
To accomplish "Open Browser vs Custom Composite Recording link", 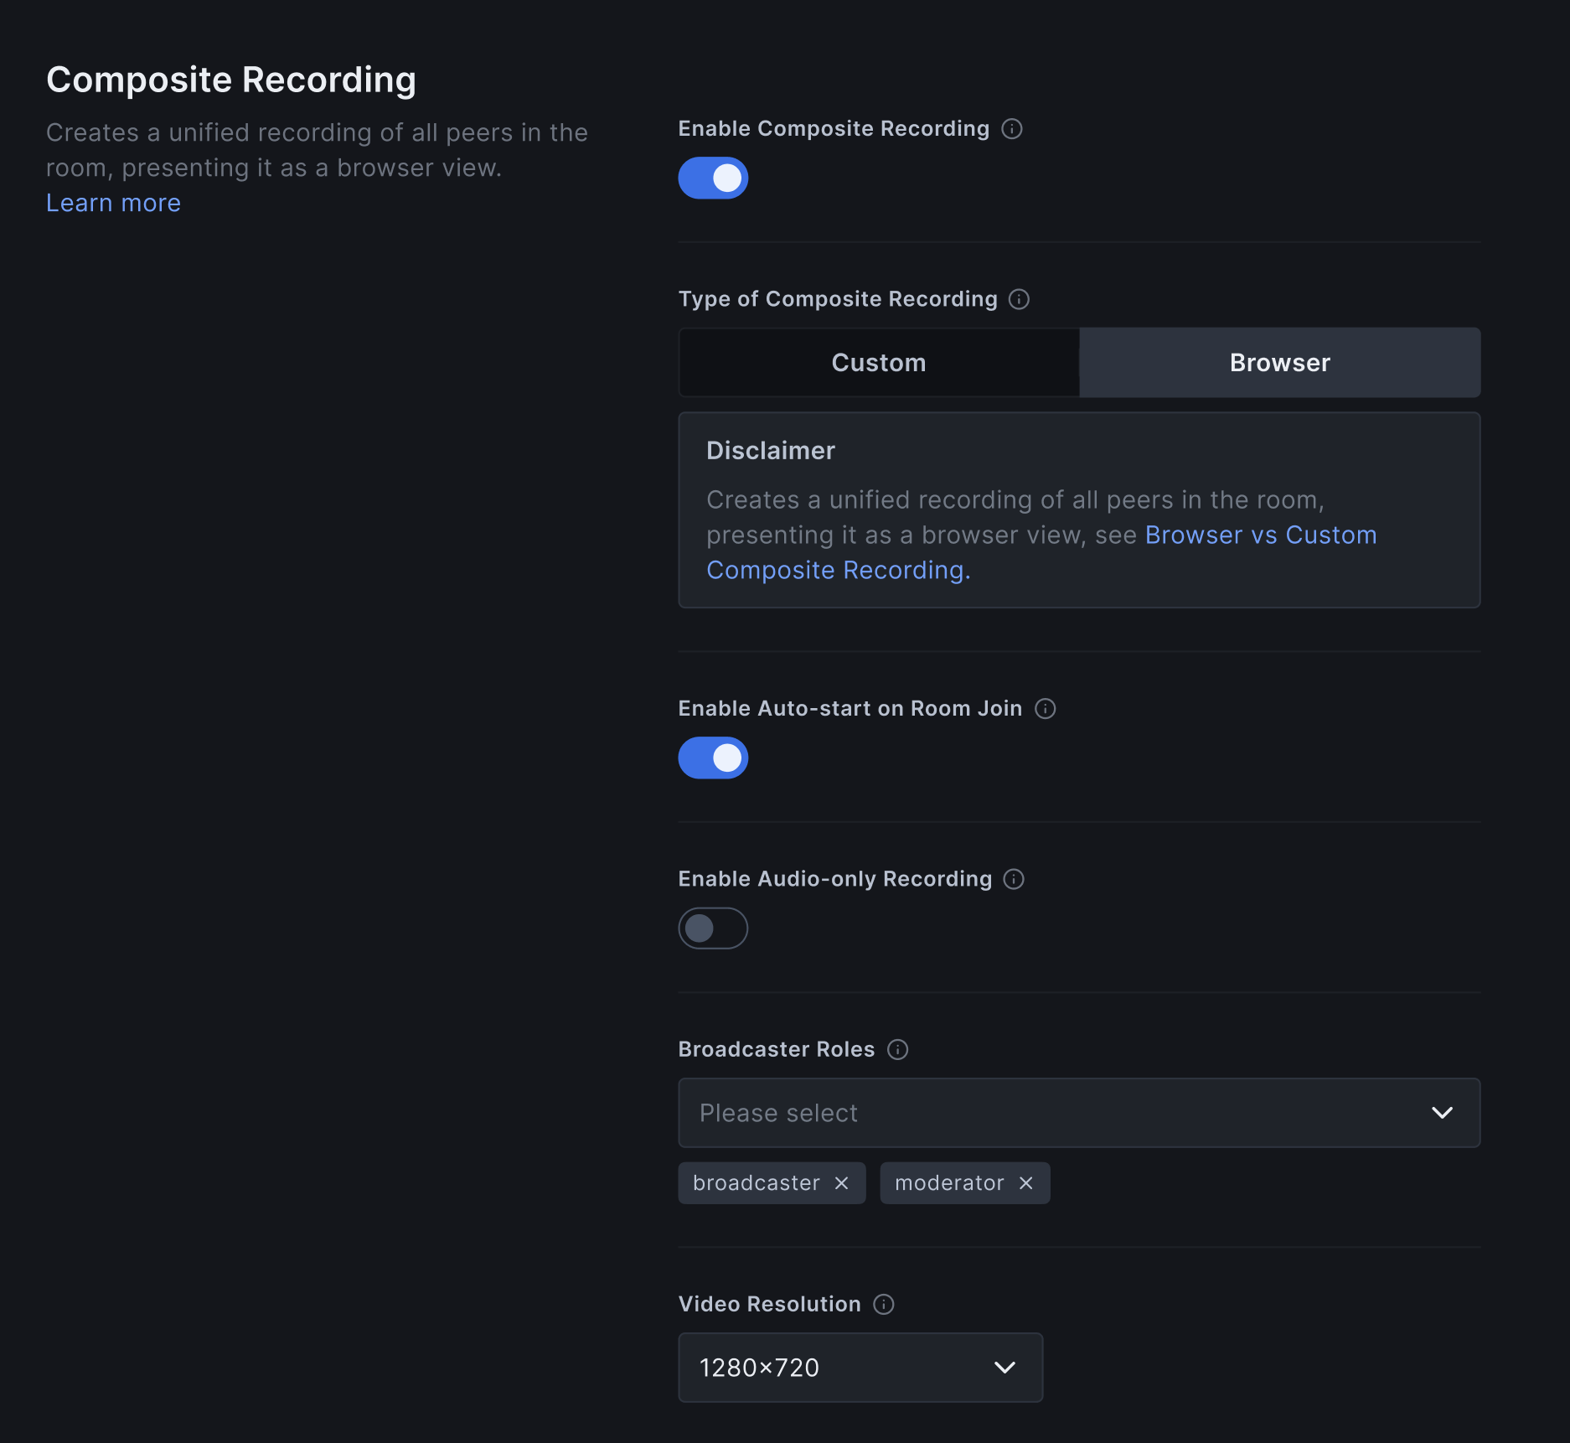I will pos(1260,535).
